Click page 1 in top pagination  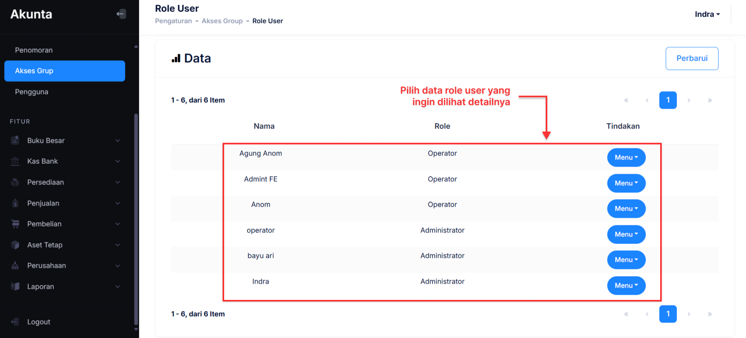click(x=668, y=100)
